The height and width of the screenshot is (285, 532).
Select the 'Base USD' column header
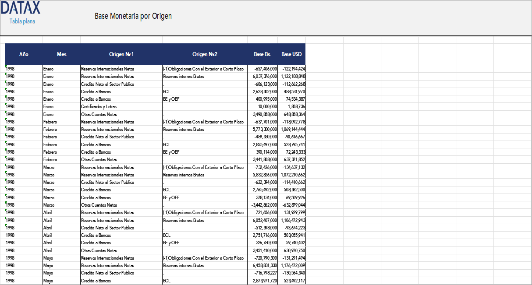pyautogui.click(x=292, y=54)
